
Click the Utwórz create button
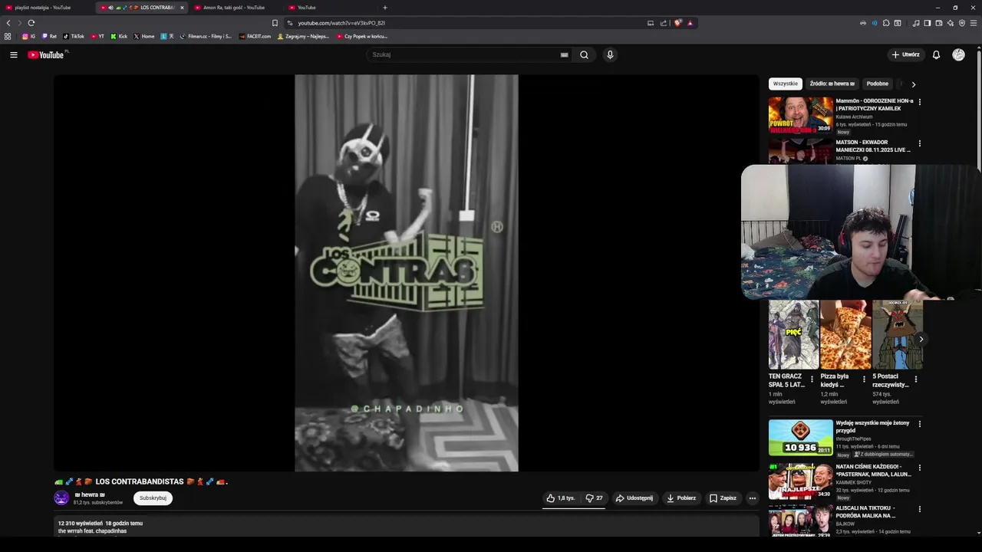point(905,54)
